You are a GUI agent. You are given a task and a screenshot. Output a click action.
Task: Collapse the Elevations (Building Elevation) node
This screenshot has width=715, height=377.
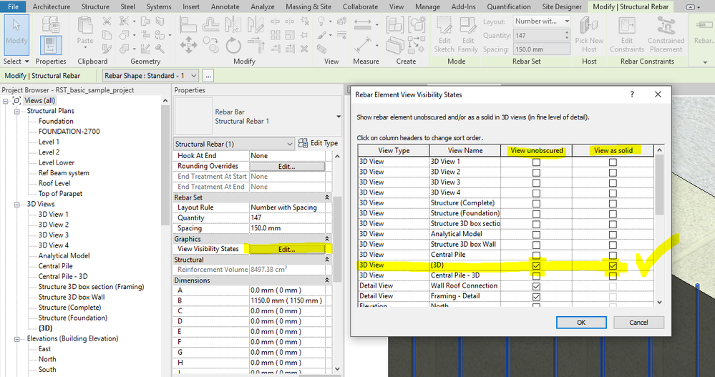(17, 339)
